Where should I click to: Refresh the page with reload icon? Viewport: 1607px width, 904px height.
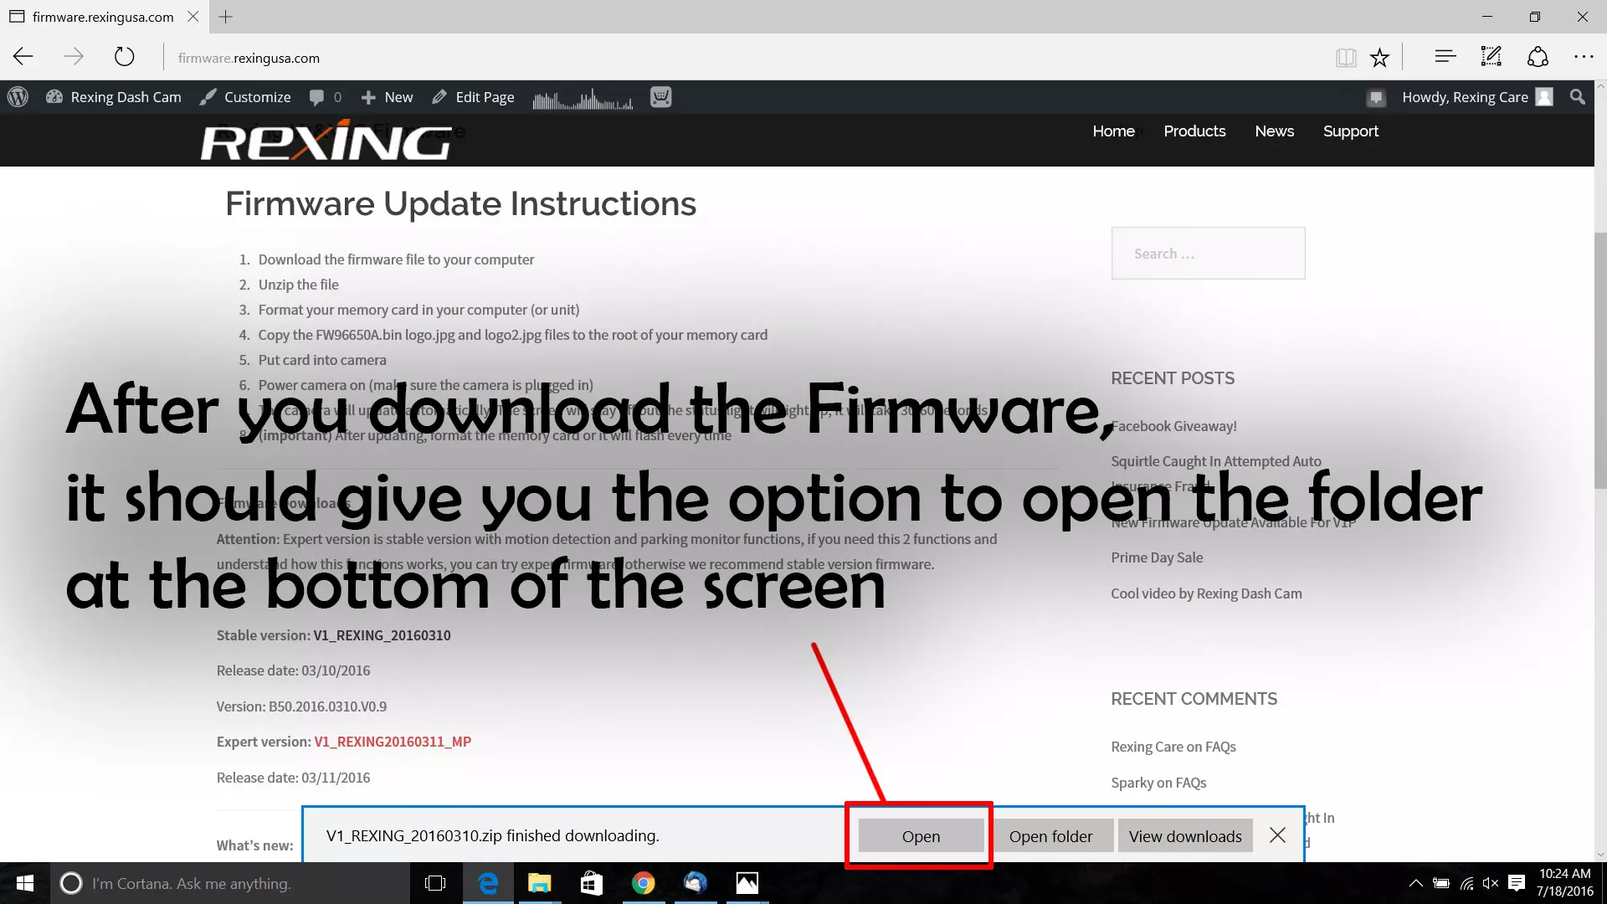click(x=124, y=57)
